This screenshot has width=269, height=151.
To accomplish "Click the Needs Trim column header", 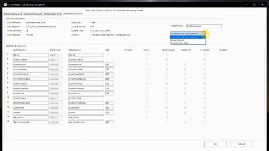I will (x=186, y=50).
